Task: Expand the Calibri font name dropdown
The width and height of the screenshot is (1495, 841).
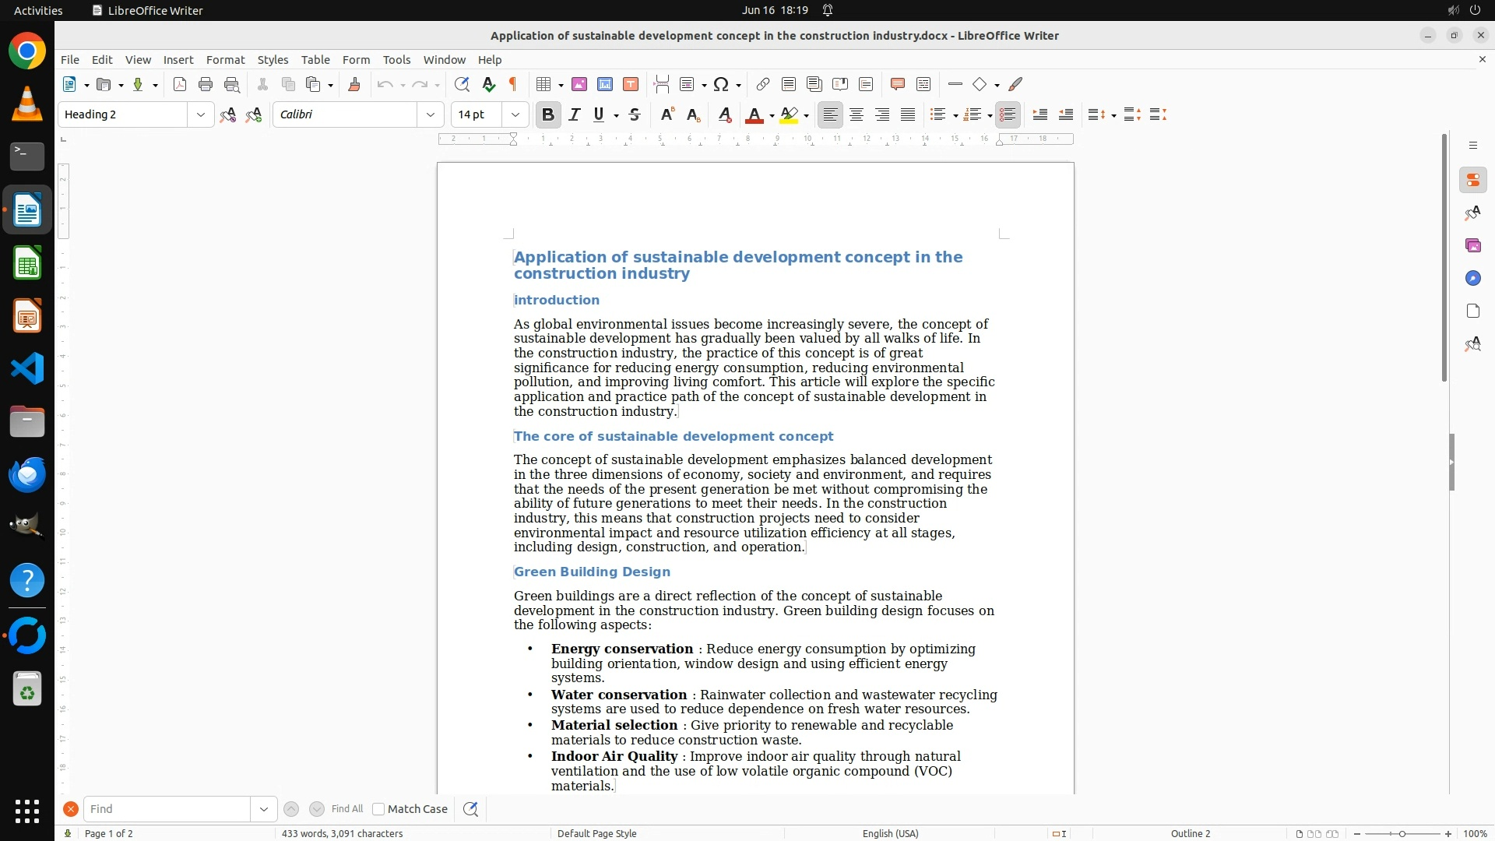Action: [x=431, y=115]
